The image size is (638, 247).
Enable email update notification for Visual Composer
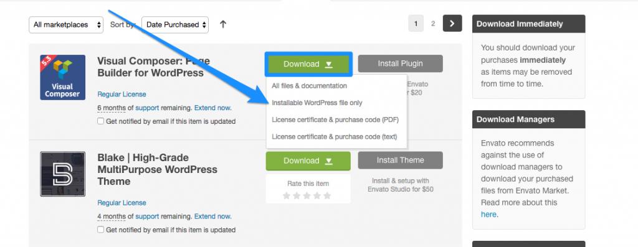(100, 121)
